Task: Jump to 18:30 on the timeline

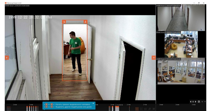Action: [x=177, y=105]
